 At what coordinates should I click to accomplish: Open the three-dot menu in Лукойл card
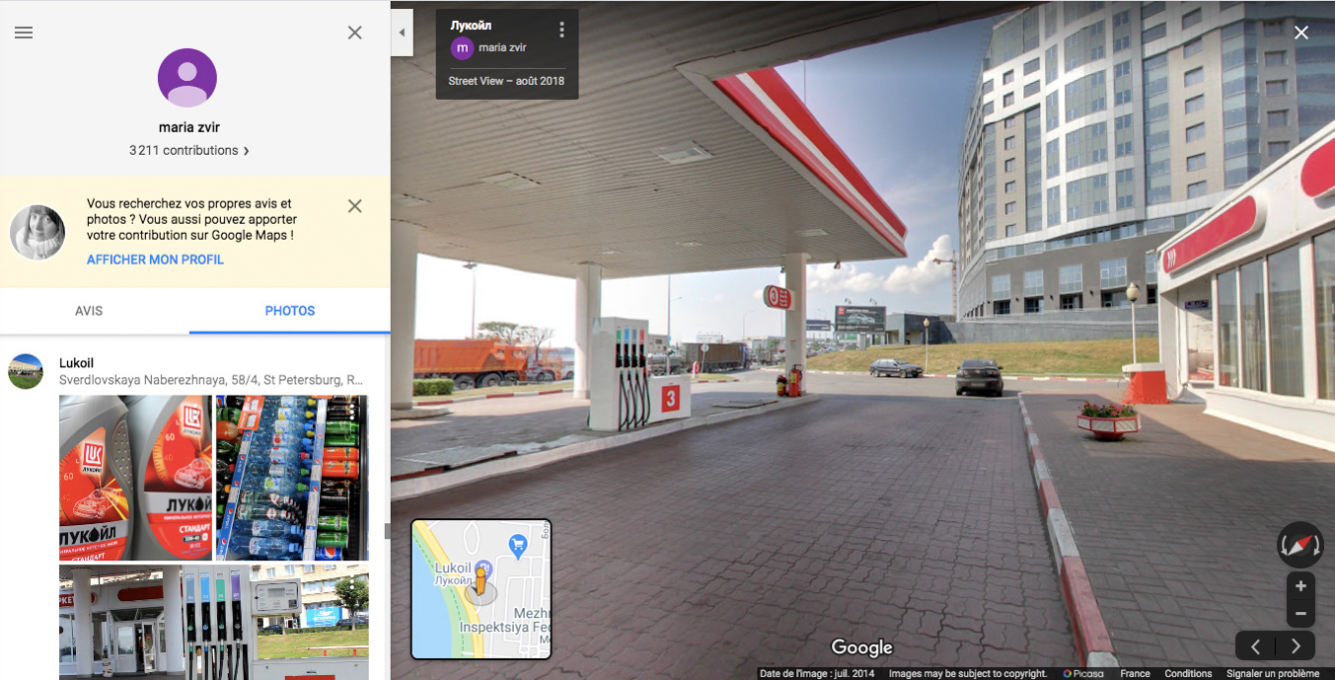point(561,30)
